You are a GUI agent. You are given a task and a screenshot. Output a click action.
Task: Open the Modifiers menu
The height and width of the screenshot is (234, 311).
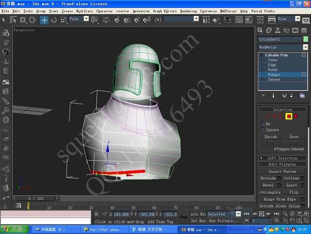coord(85,11)
